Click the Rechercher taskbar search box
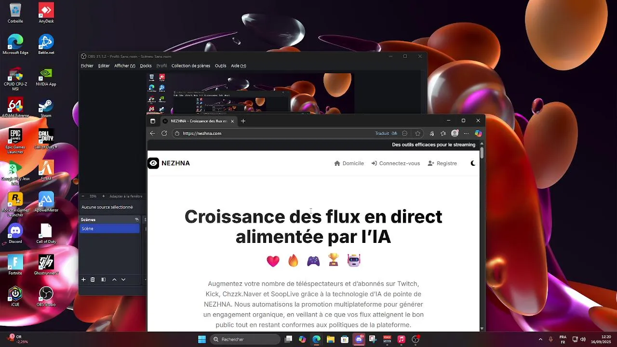617x347 pixels. 245,339
